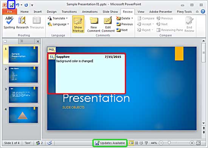208x148 pixels.
Task: Click the PowerPoint application icon
Action: [x=5, y=5]
